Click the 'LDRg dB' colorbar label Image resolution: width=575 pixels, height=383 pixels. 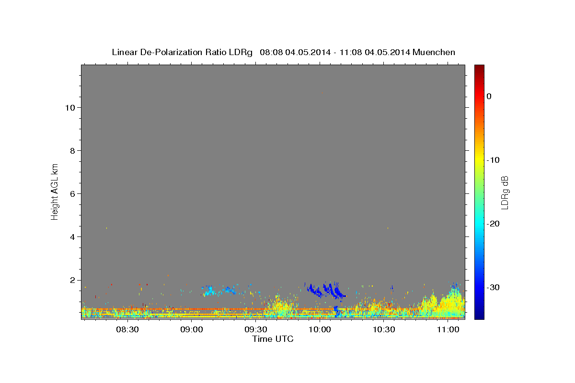(505, 192)
